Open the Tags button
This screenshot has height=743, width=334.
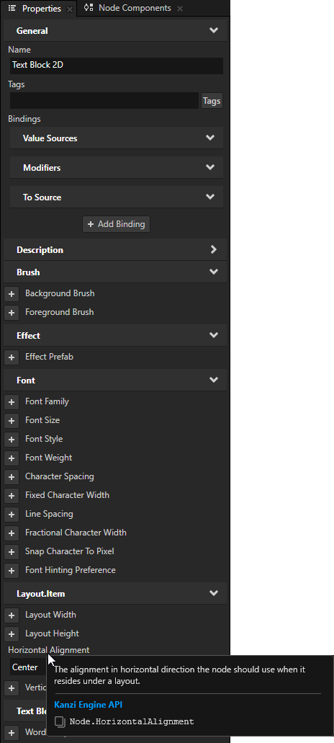(212, 101)
